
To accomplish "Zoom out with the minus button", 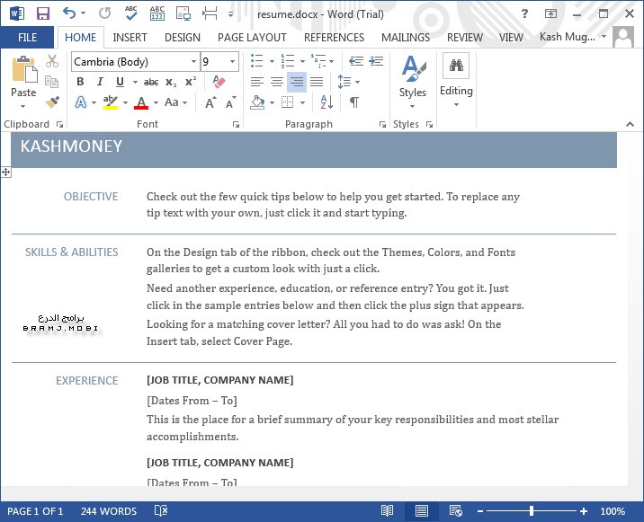I will coord(479,511).
